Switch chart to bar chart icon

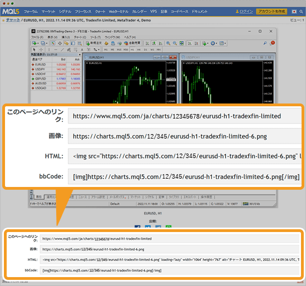point(147,43)
